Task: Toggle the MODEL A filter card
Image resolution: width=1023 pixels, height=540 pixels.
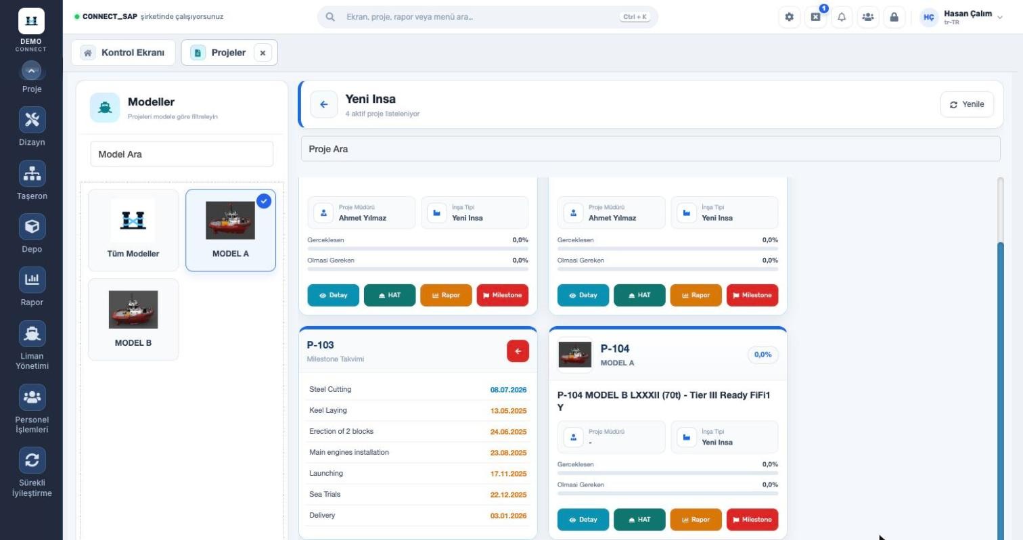Action: click(231, 230)
